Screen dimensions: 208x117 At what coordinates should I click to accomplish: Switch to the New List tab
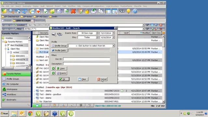(x=40, y=21)
